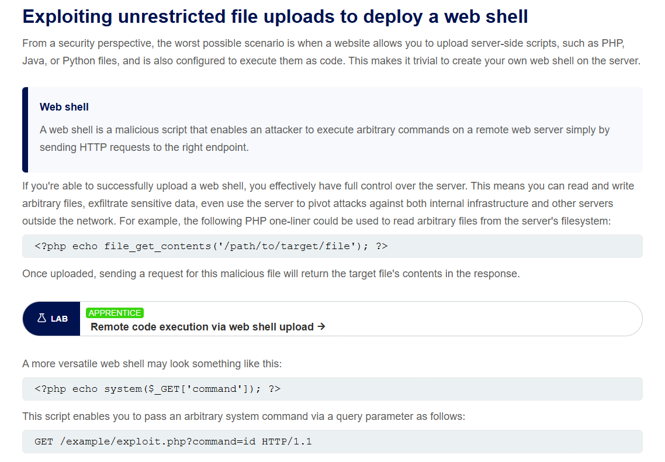Screen dimensions: 665x462
Task: Click the echo system PHP code block
Action: [x=332, y=389]
